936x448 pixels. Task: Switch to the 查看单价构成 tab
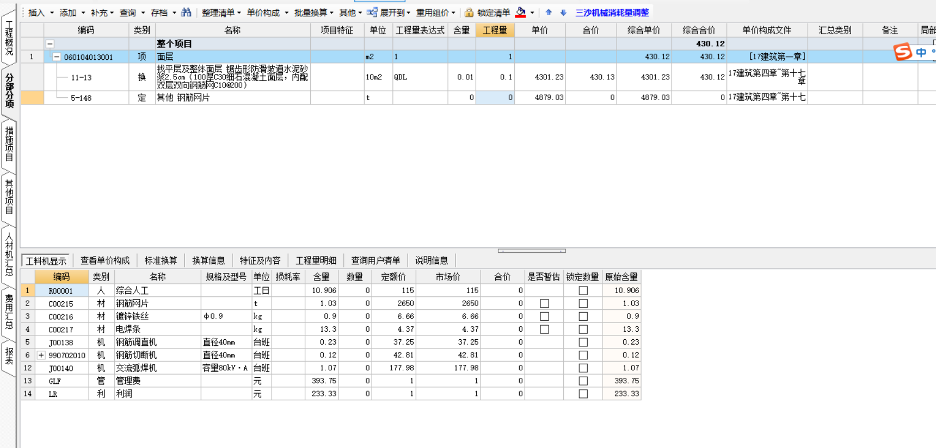tap(105, 260)
